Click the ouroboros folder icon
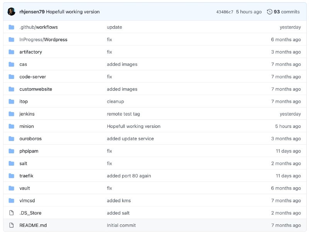Screen dimensions: 309x235 pos(12,139)
